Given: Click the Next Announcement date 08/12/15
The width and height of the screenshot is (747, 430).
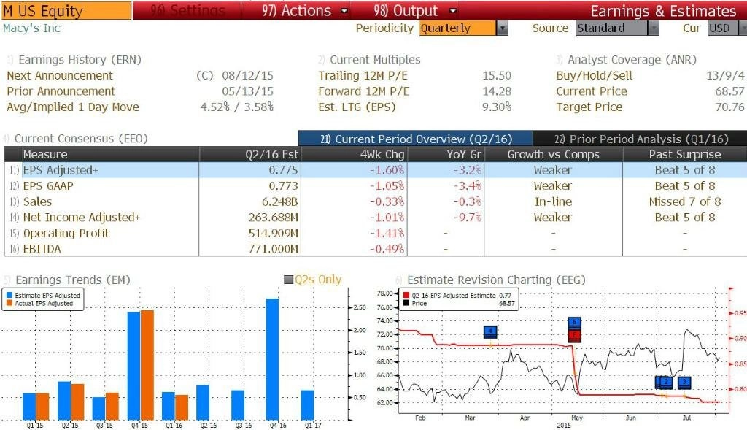Looking at the screenshot, I should click(247, 76).
